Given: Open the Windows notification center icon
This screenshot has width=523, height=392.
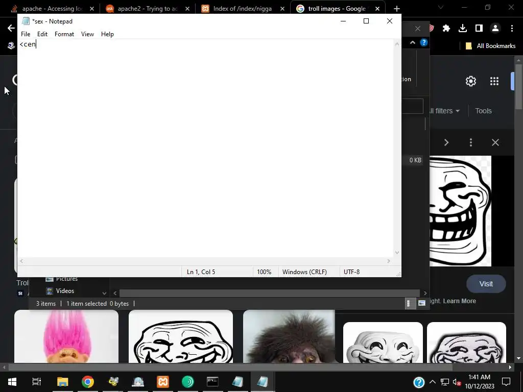Looking at the screenshot, I should pyautogui.click(x=506, y=382).
